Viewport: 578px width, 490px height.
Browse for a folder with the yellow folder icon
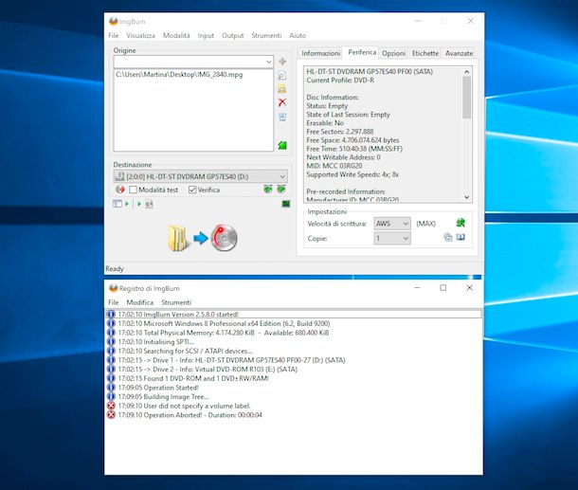(x=282, y=89)
